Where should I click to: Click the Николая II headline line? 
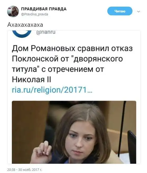[31, 79]
